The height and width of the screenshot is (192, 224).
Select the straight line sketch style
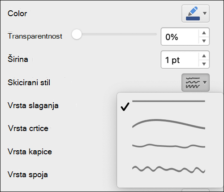pos(168,101)
